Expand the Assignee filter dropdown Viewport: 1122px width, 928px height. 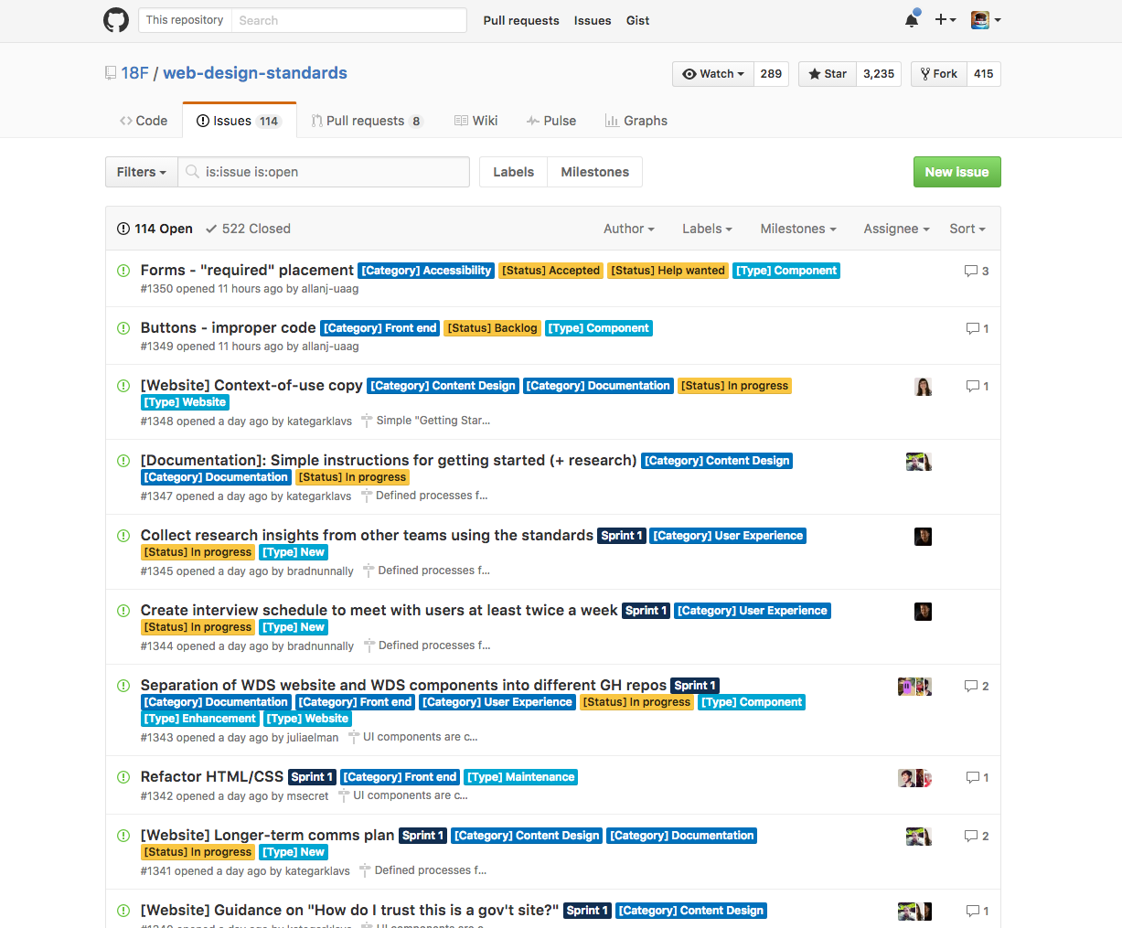(896, 229)
